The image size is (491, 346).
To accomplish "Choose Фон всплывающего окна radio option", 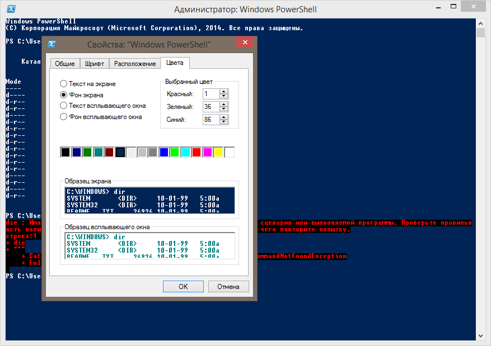I will coord(63,117).
